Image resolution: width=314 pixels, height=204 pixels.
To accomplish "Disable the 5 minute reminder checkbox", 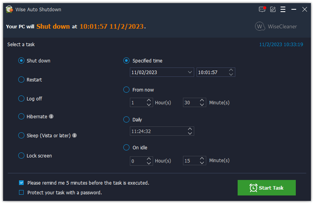I will pos(21,183).
